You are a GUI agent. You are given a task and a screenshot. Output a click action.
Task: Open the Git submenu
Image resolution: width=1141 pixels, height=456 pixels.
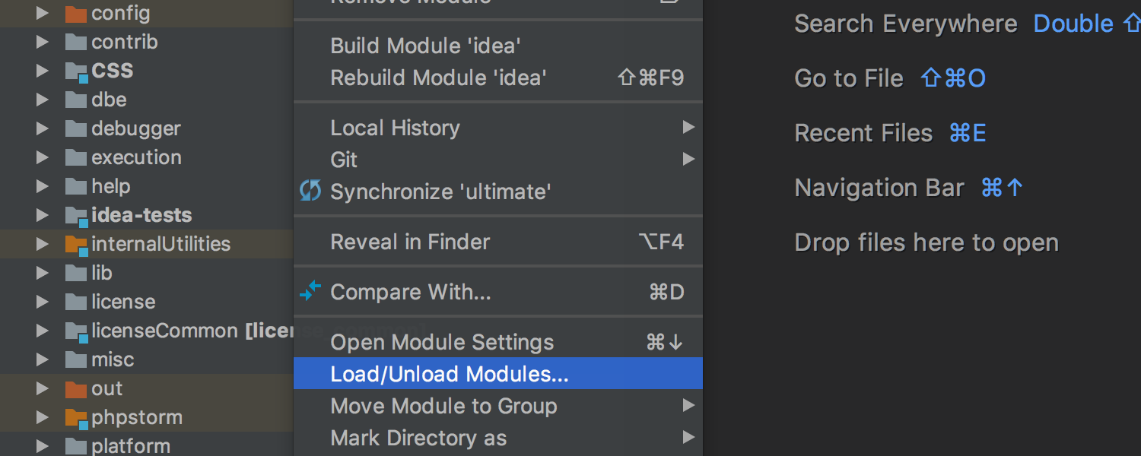[498, 160]
